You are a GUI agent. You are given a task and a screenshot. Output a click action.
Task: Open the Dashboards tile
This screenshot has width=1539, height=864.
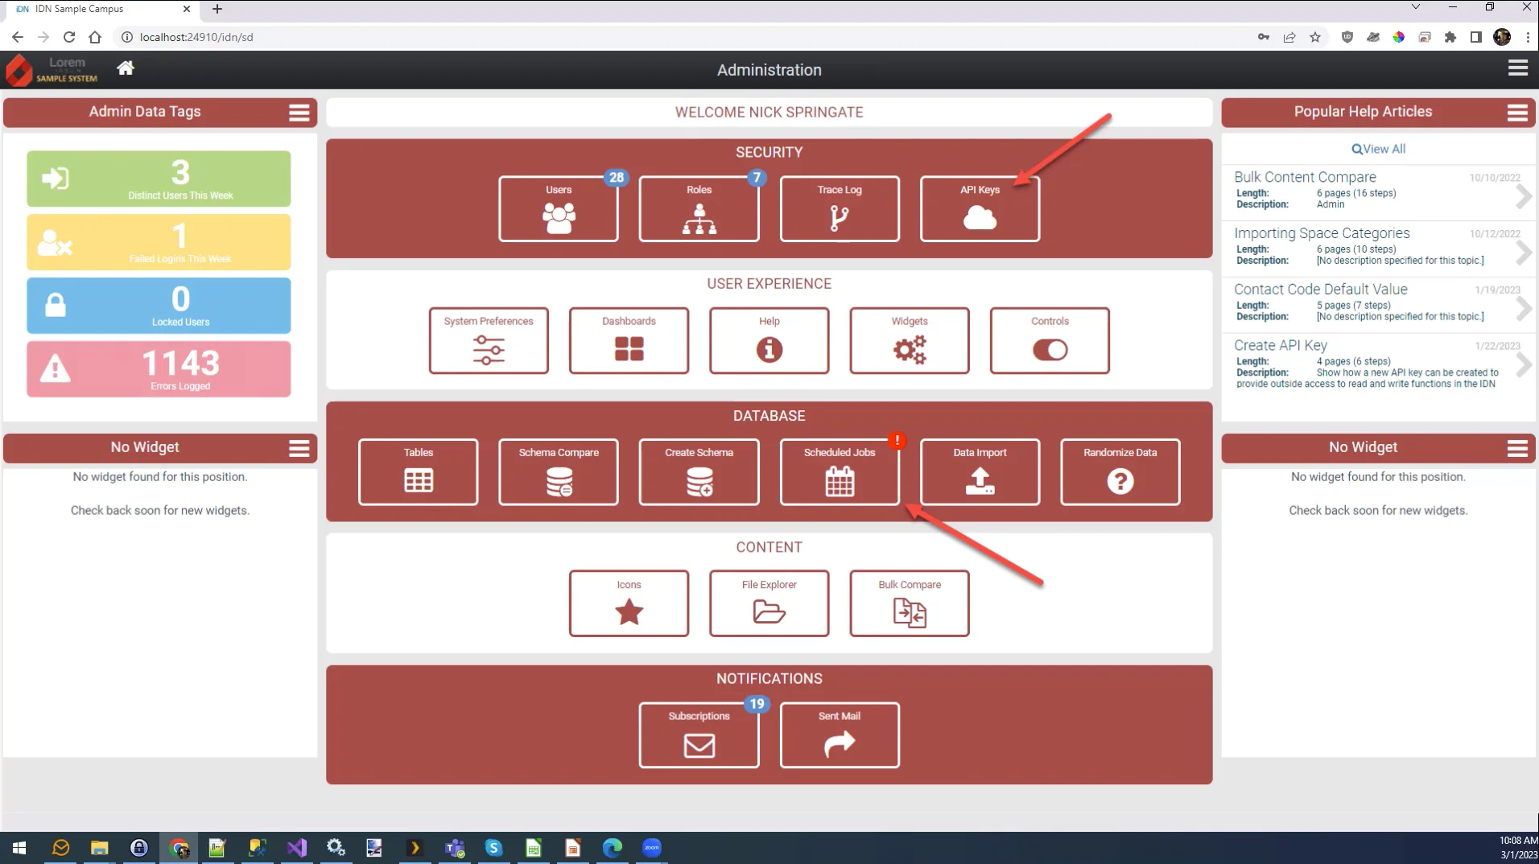629,340
